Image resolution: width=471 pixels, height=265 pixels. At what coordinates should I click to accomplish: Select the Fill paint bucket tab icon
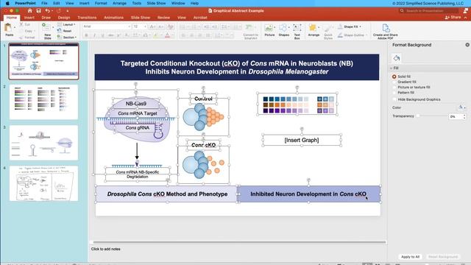(x=397, y=58)
